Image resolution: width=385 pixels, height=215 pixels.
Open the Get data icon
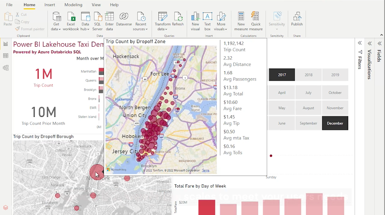(x=56, y=17)
